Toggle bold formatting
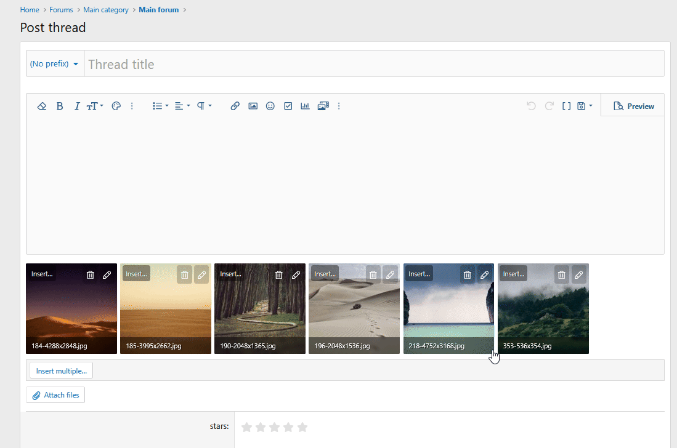This screenshot has width=677, height=448. click(60, 106)
